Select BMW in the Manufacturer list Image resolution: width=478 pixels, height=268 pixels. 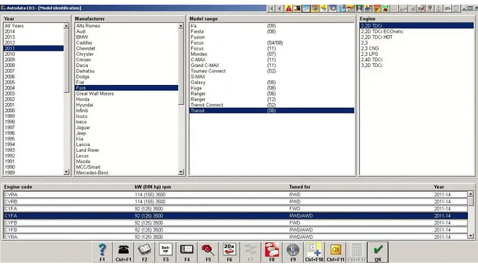[x=81, y=36]
